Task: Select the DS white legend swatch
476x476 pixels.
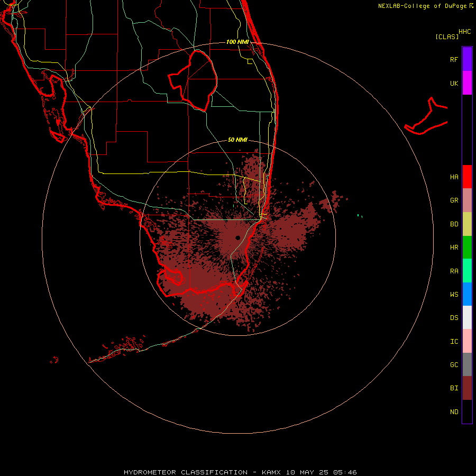Action: click(467, 317)
